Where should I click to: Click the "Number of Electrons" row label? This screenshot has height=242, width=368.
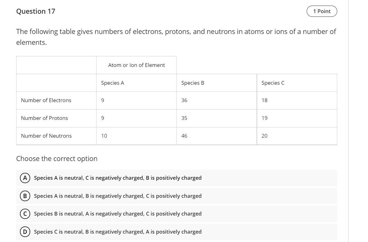46,100
